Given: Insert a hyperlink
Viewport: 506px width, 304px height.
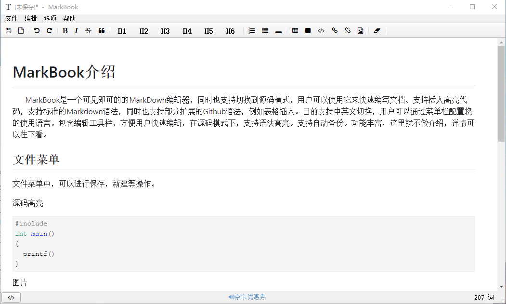Looking at the screenshot, I should (x=335, y=31).
